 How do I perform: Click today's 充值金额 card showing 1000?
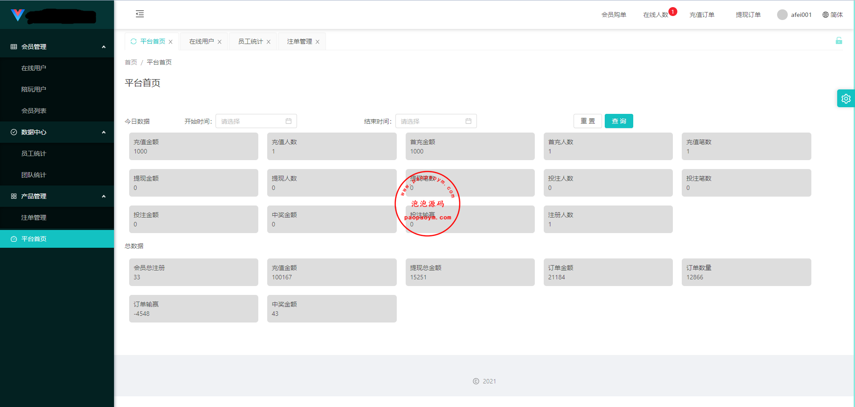point(194,146)
